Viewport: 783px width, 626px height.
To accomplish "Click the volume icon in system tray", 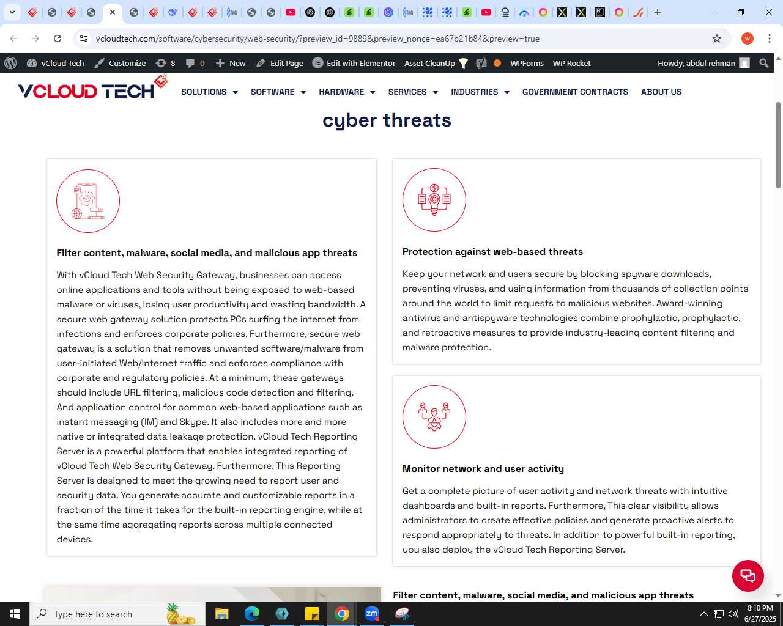I will tap(733, 614).
